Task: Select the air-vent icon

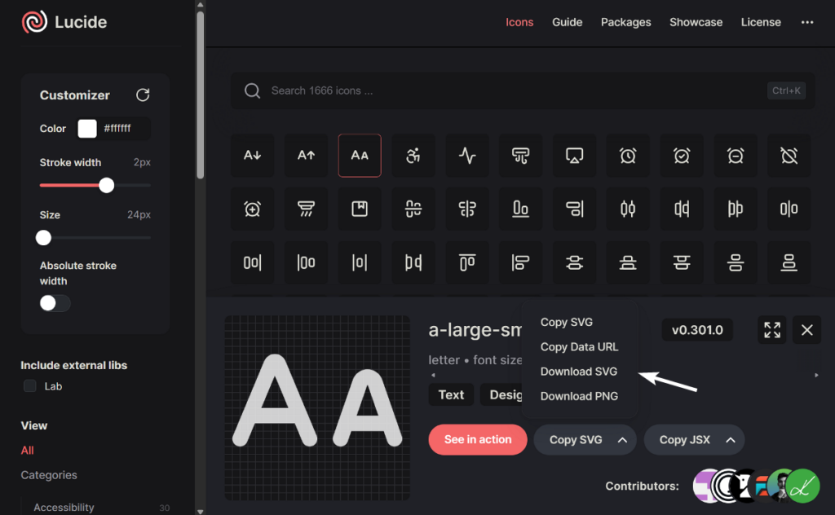Action: tap(520, 155)
